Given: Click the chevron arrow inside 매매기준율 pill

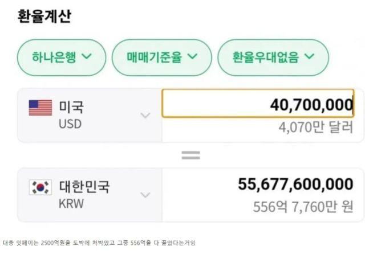Looking at the screenshot, I should coord(192,56).
